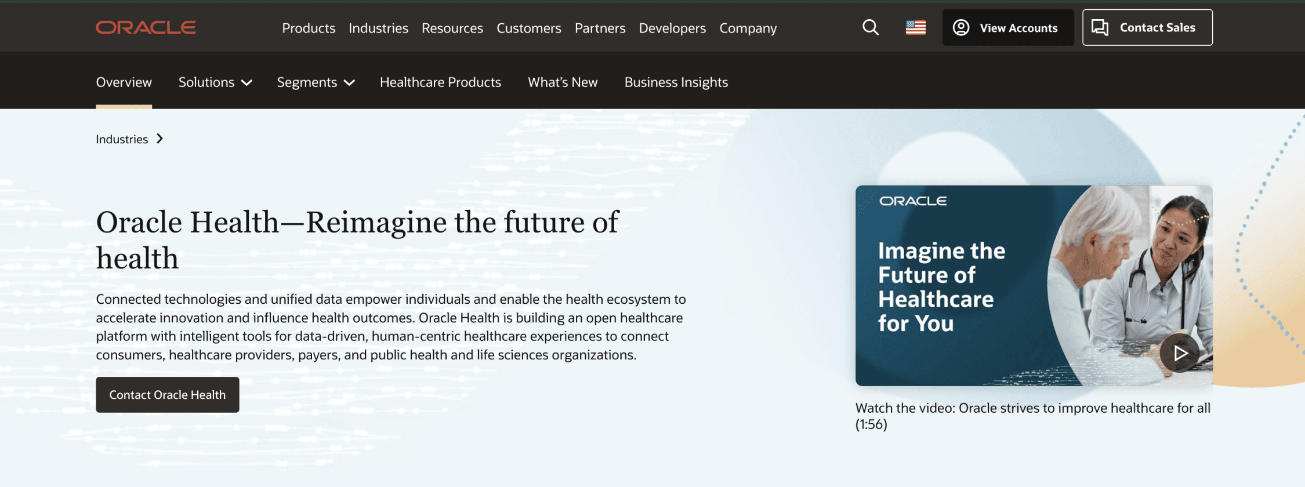The height and width of the screenshot is (487, 1305).
Task: Select the US flag country icon
Action: point(915,27)
